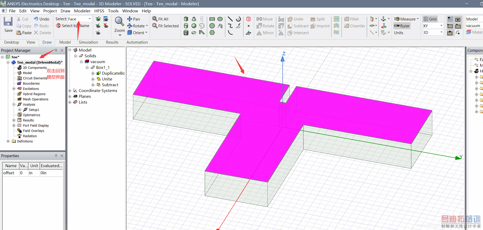Switch to the Desktop ribbon tab
This screenshot has height=230, width=483.
pos(12,42)
